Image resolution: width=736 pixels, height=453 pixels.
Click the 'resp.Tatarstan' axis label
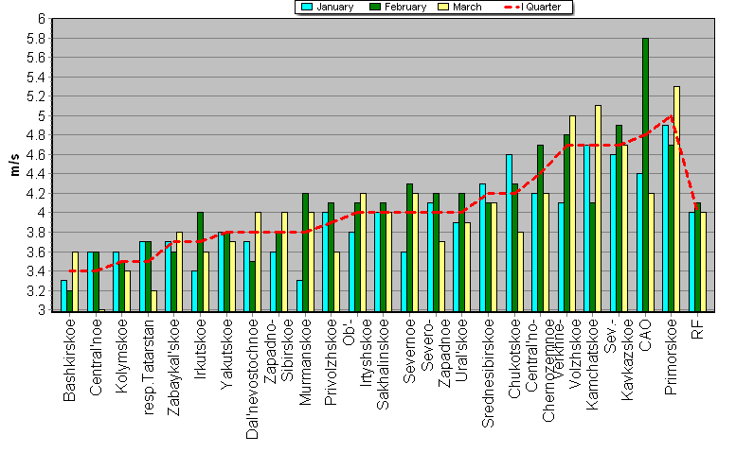point(148,367)
